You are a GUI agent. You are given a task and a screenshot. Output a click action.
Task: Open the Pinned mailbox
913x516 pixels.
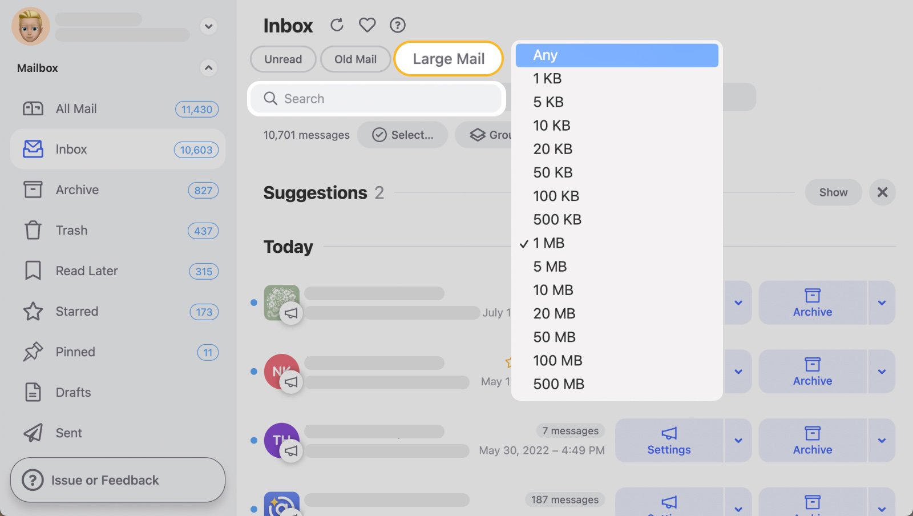[x=75, y=352]
